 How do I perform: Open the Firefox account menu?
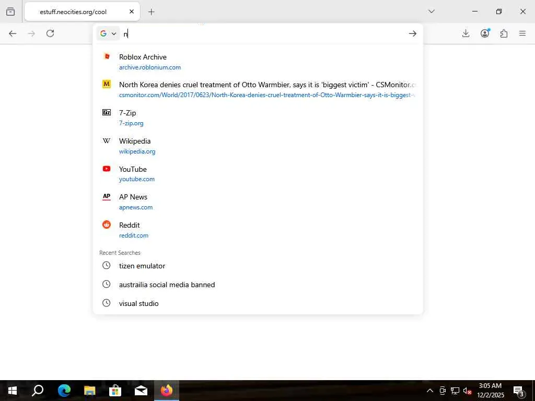pyautogui.click(x=485, y=33)
